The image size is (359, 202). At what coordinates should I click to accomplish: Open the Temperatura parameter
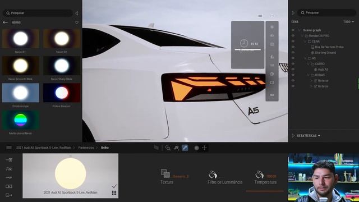265,182
